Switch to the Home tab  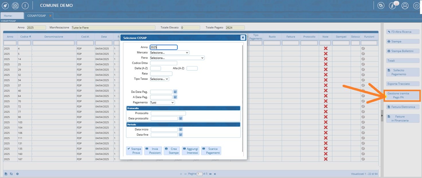pos(12,16)
